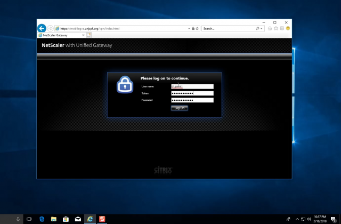Focus the browser Search box
This screenshot has height=224, width=341.
(x=229, y=28)
